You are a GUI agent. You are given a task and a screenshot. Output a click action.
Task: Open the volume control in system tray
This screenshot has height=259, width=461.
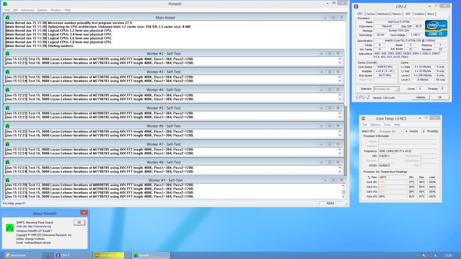tap(435, 255)
